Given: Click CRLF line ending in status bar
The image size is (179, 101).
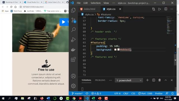Looking at the screenshot, I should click(x=126, y=93).
